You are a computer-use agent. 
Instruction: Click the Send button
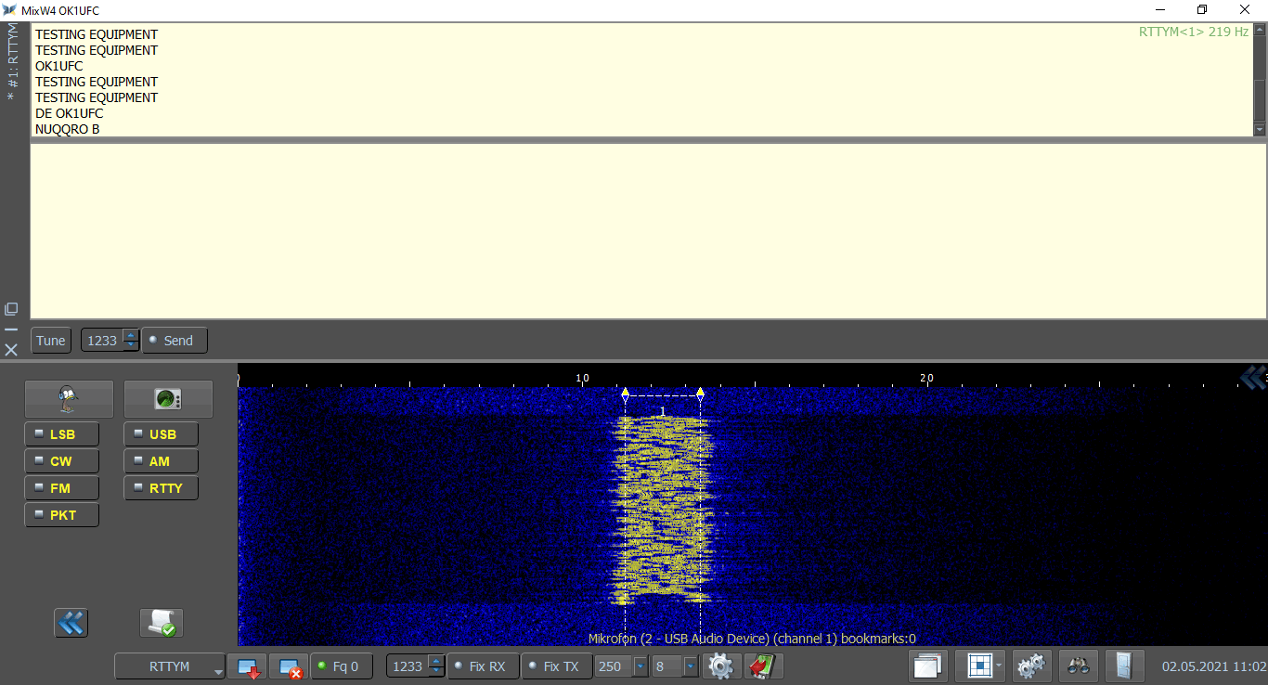(x=175, y=341)
